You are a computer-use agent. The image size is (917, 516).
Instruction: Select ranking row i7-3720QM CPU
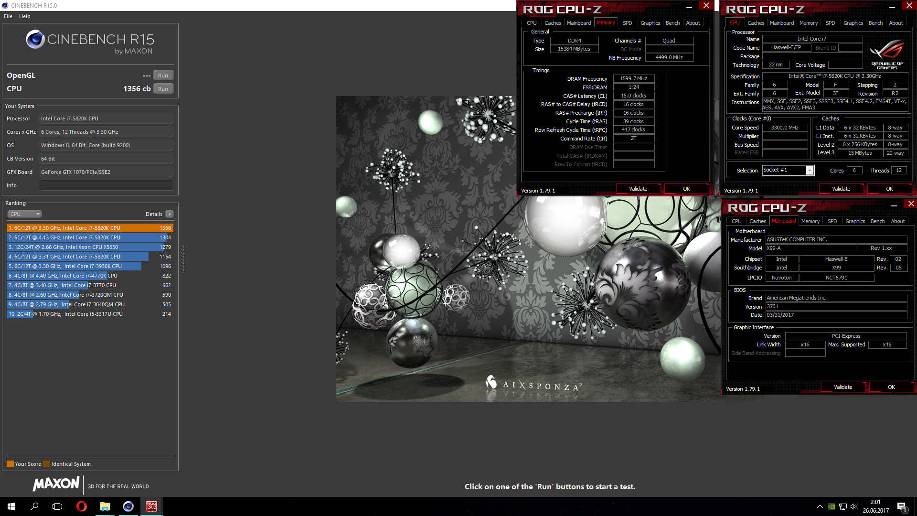pyautogui.click(x=90, y=295)
